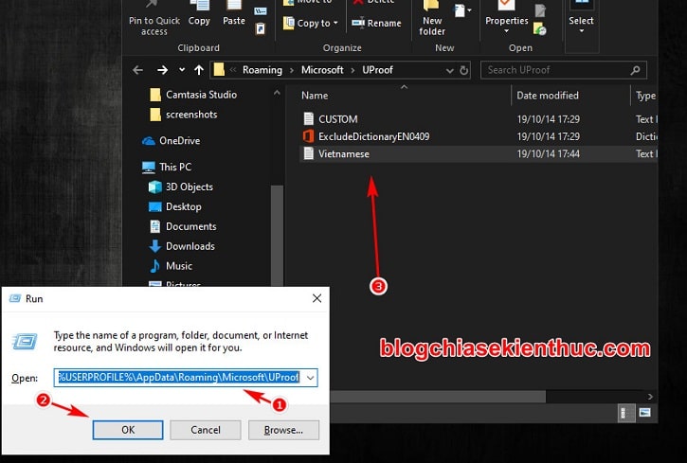Image resolution: width=687 pixels, height=463 pixels.
Task: Open 3D Objects in navigation pane
Action: pos(180,187)
